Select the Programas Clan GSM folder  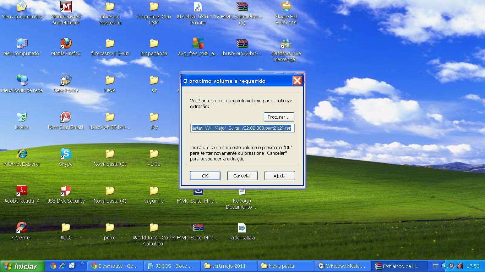pyautogui.click(x=154, y=13)
